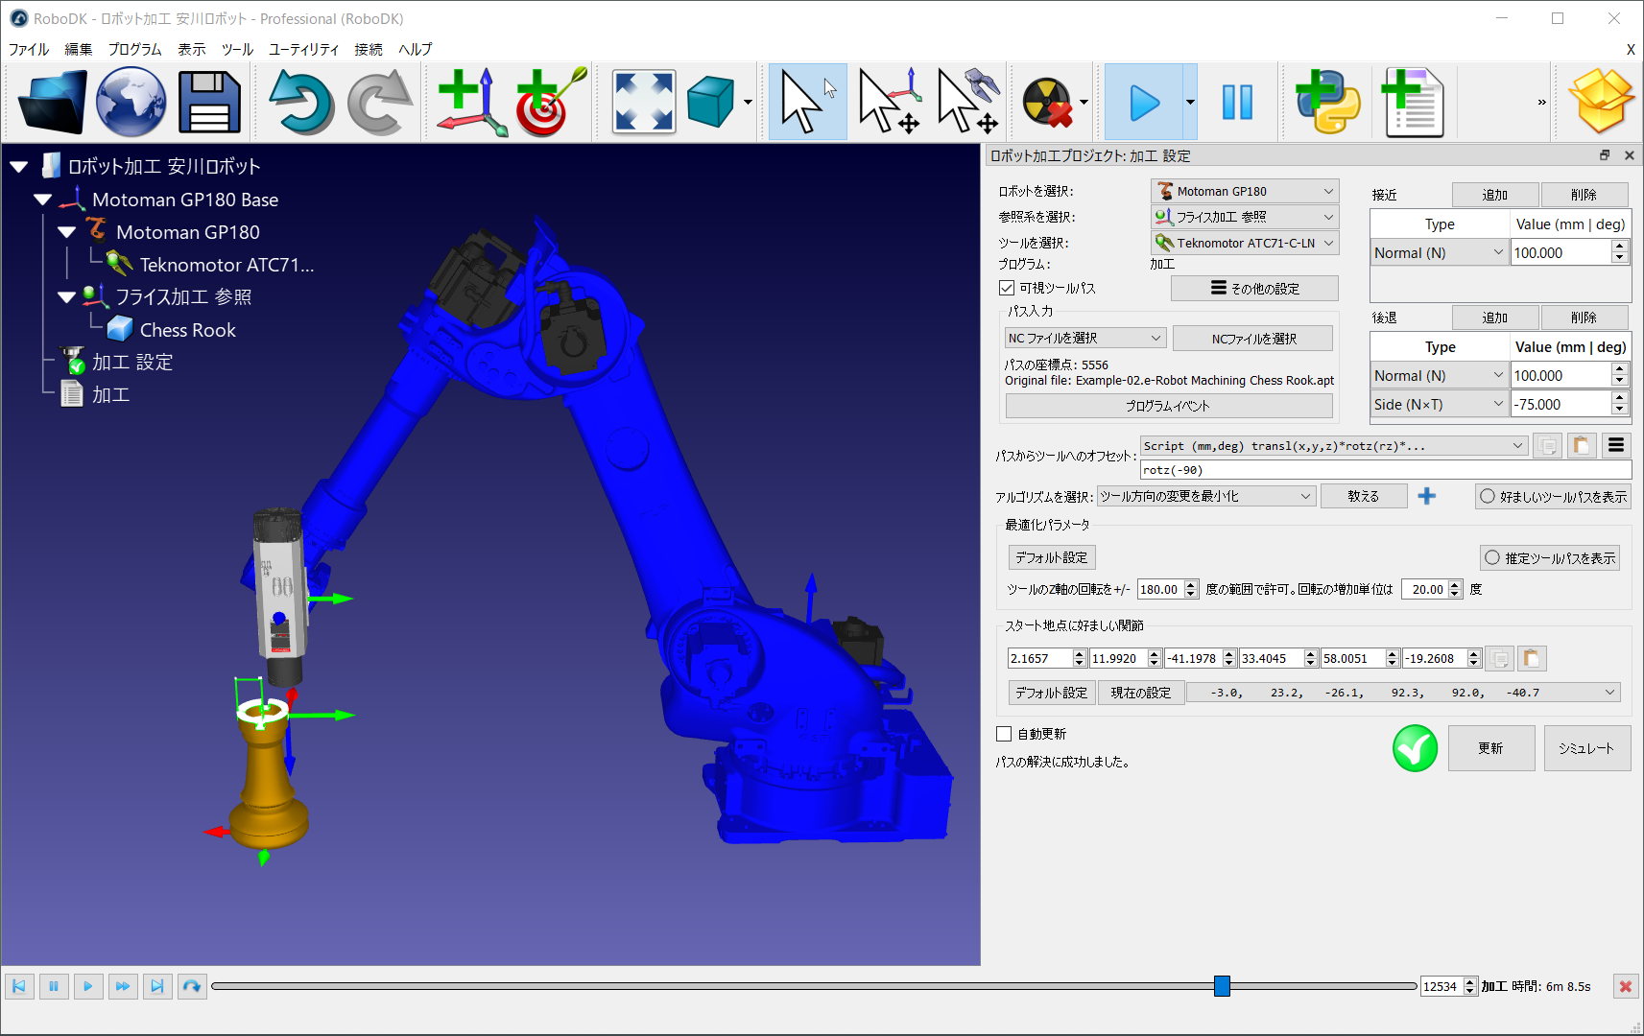Collapse Motoman GP180 Base tree node
The image size is (1644, 1036).
(42, 200)
